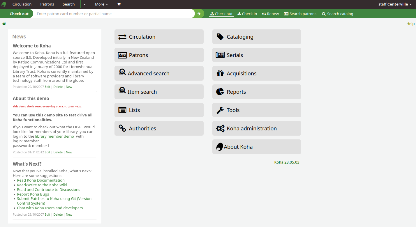Open Circulation in the top menu bar

(22, 4)
